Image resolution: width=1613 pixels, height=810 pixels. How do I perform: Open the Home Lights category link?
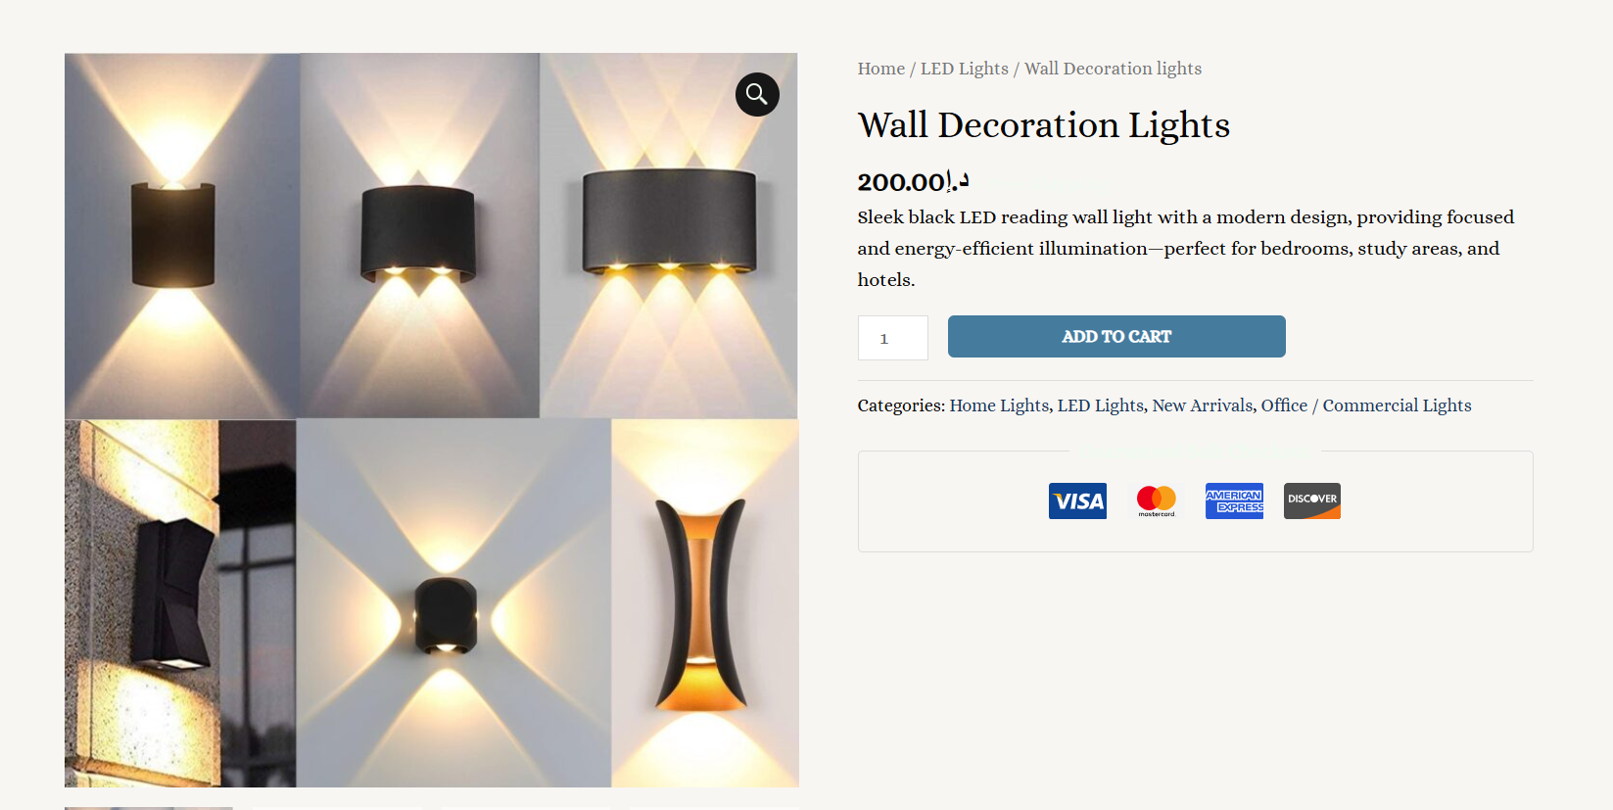[x=999, y=405]
